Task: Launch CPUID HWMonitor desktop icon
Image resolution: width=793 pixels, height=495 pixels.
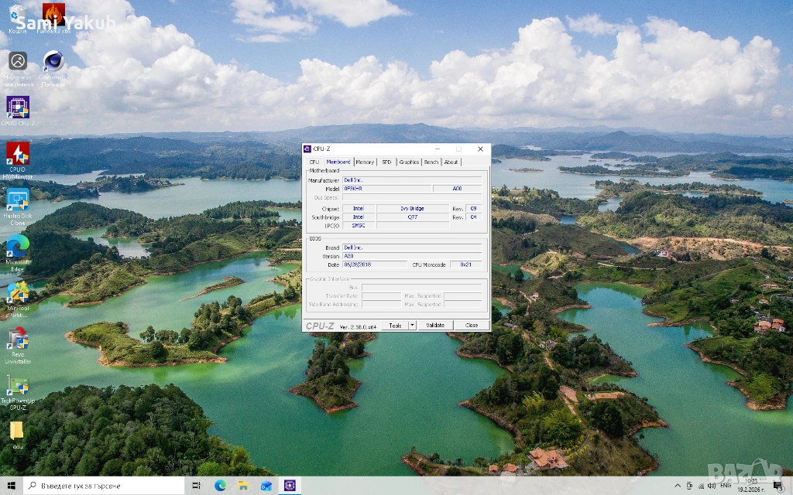Action: (17, 154)
